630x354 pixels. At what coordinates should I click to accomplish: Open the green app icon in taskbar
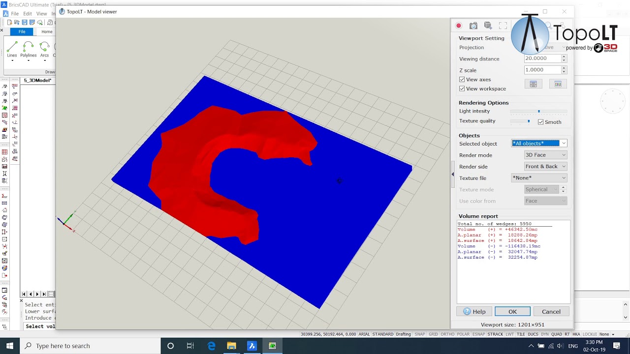click(272, 346)
